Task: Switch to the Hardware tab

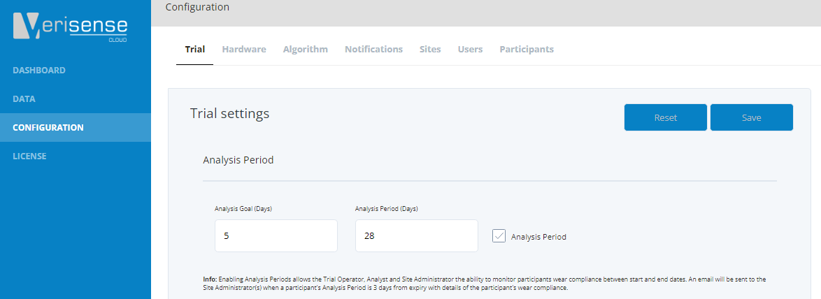Action: click(x=244, y=49)
